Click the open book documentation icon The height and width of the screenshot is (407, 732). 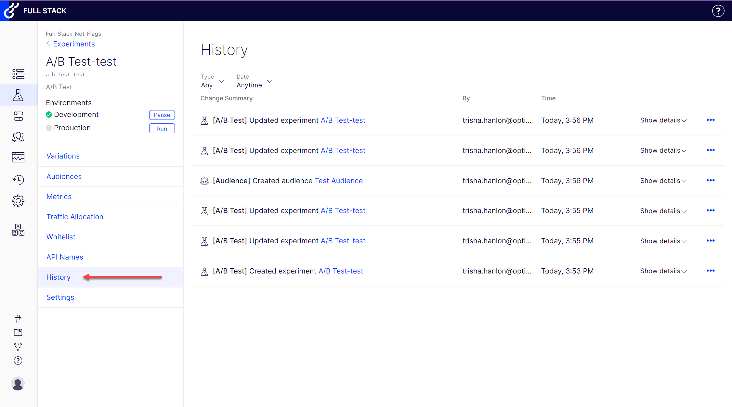(18, 333)
